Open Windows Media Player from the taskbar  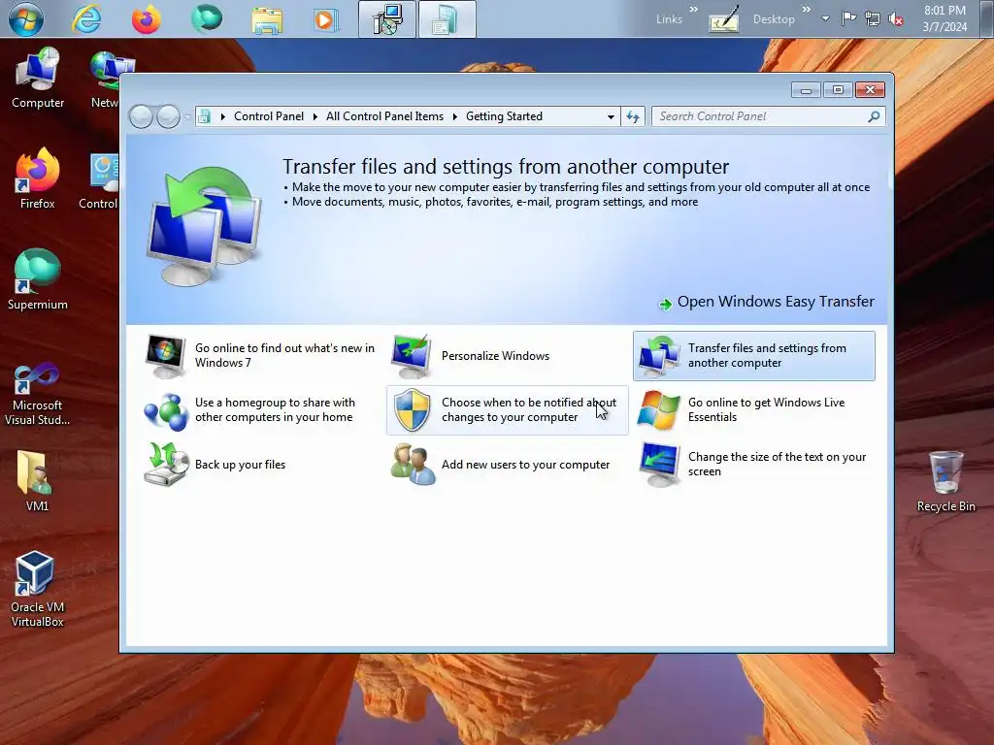pyautogui.click(x=326, y=19)
